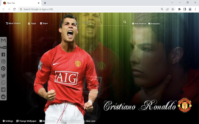Close the New Tab tab
This screenshot has height=124, width=199.
(39, 3)
